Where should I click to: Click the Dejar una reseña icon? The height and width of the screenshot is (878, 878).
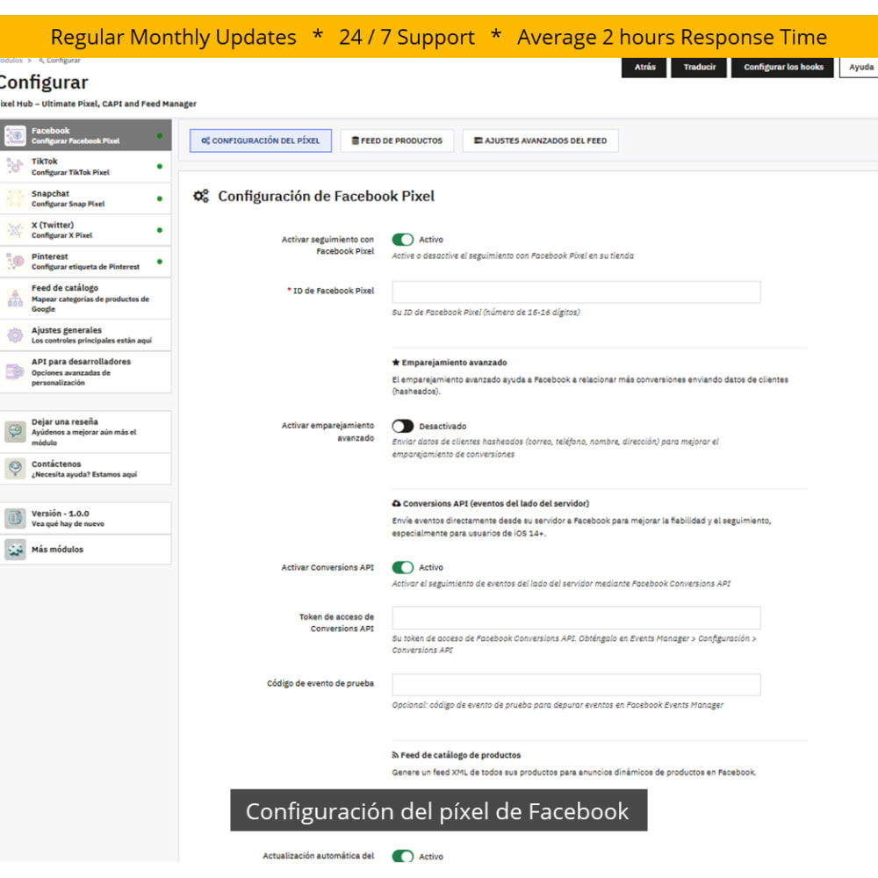[x=15, y=431]
